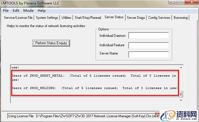199x122 pixels.
Task: Click the status output scrollbar up arrow
Action: pyautogui.click(x=181, y=67)
